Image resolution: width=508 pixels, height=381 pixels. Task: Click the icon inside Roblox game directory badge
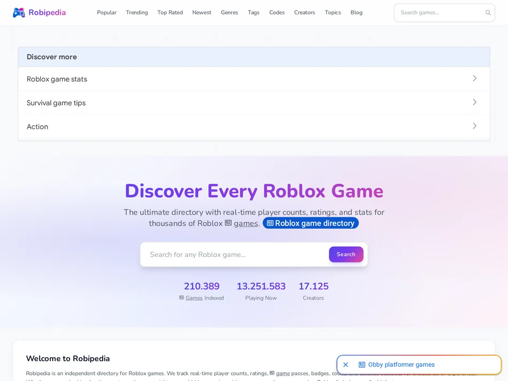270,223
